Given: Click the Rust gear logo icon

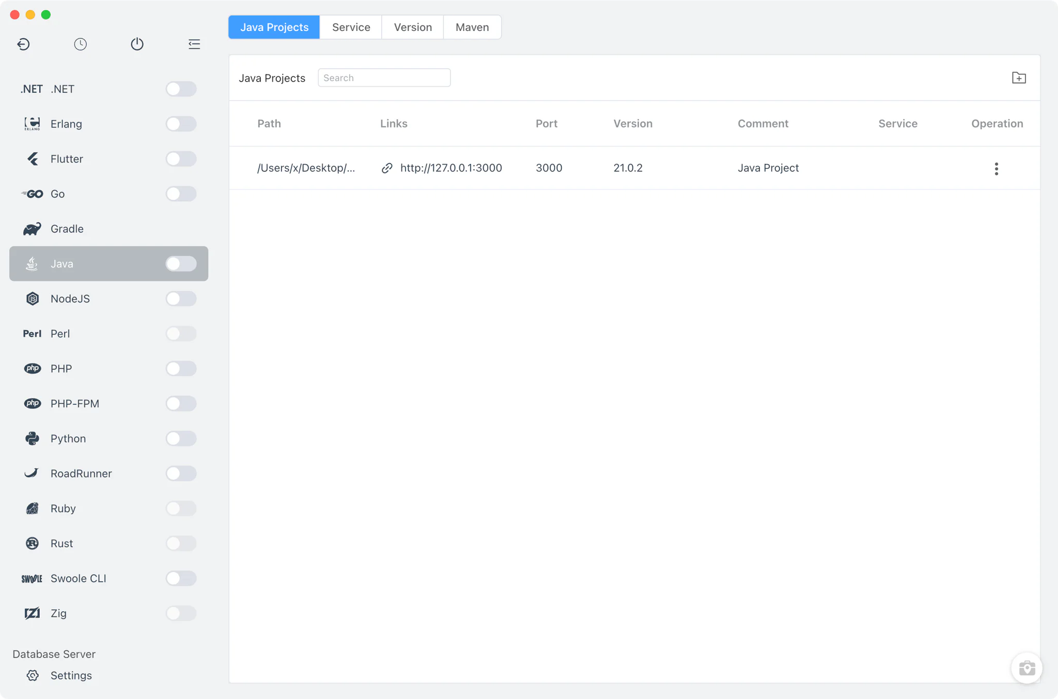Looking at the screenshot, I should pyautogui.click(x=32, y=544).
